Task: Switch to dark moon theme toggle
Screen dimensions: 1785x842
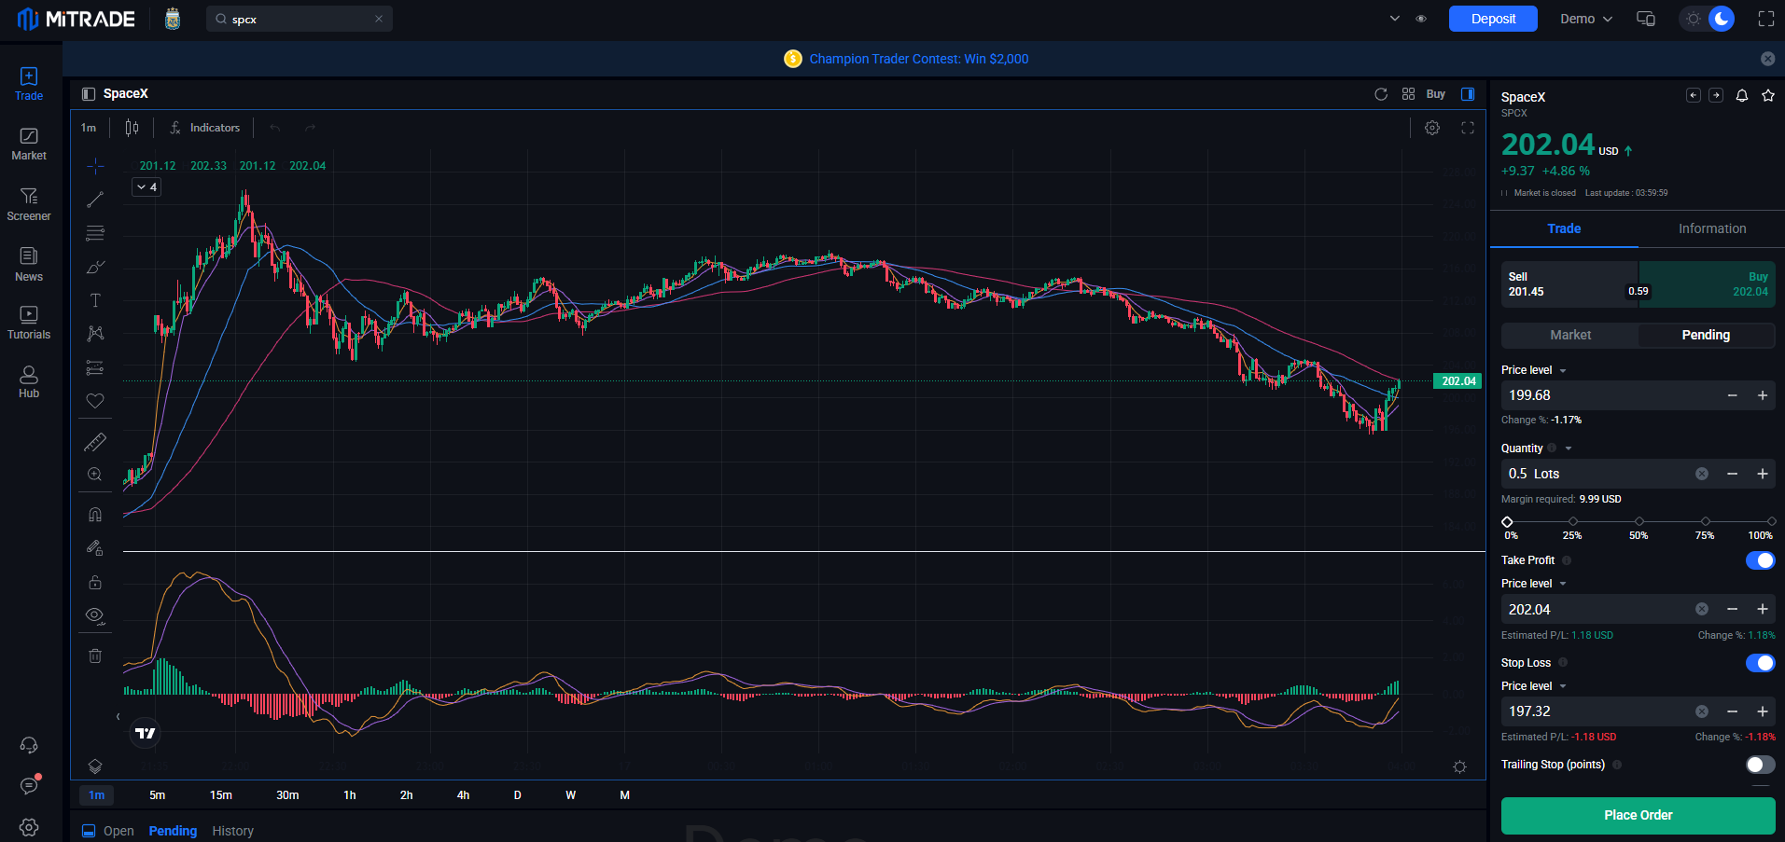Action: pos(1722,19)
